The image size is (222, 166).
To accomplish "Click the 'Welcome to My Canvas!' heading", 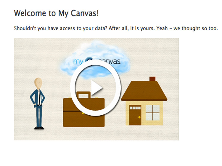I will (56, 13).
